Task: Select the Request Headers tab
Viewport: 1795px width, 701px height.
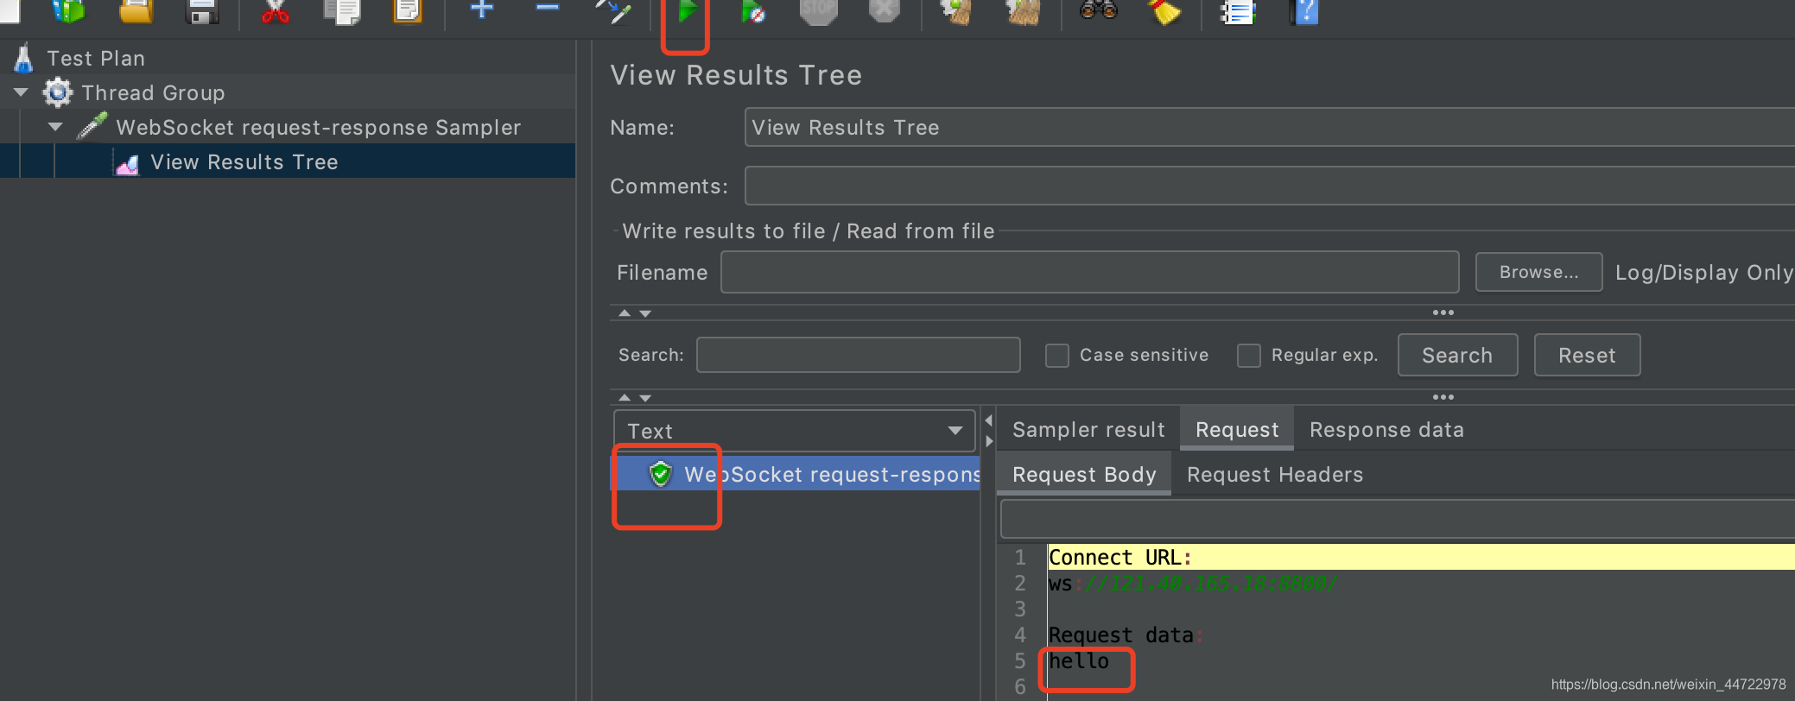Action: point(1275,474)
